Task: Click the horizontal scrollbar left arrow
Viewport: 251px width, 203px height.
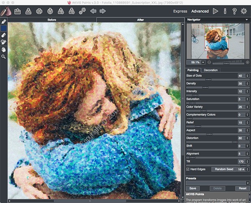Action: click(x=10, y=201)
